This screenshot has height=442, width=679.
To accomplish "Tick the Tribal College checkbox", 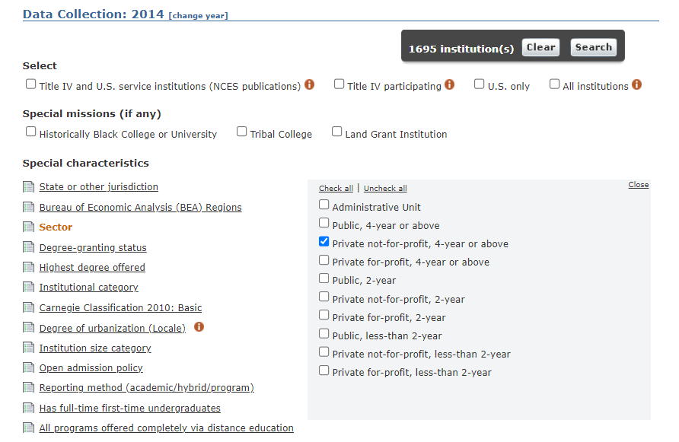I will [x=242, y=132].
